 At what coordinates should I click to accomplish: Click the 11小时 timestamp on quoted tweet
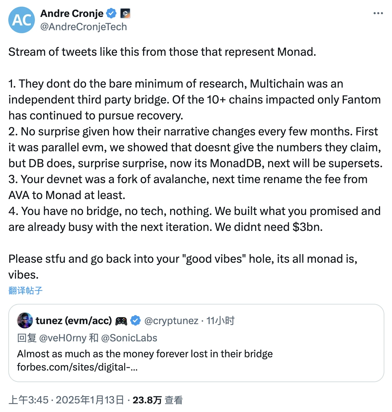(220, 321)
